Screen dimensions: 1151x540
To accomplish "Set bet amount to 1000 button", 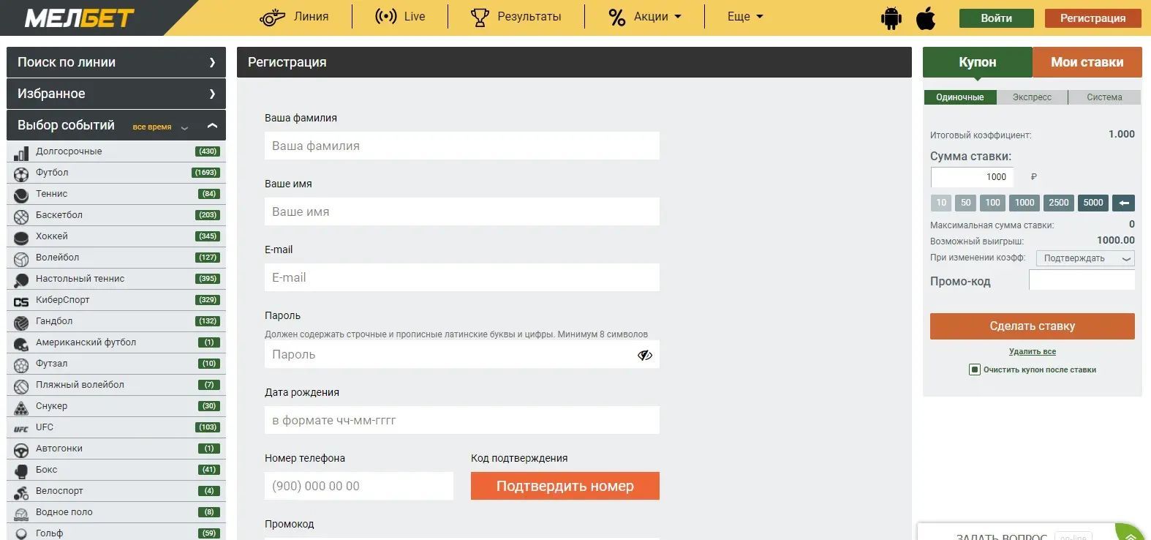I will pyautogui.click(x=1024, y=203).
